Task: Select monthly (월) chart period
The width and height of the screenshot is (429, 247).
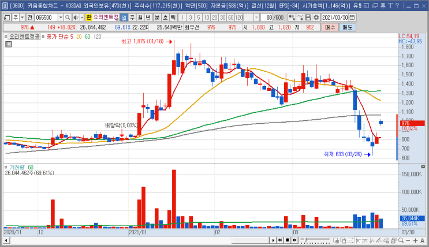Action: point(140,17)
